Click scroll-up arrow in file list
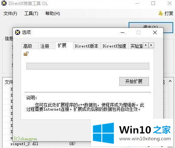This screenshot has height=148, width=175. click(x=170, y=81)
